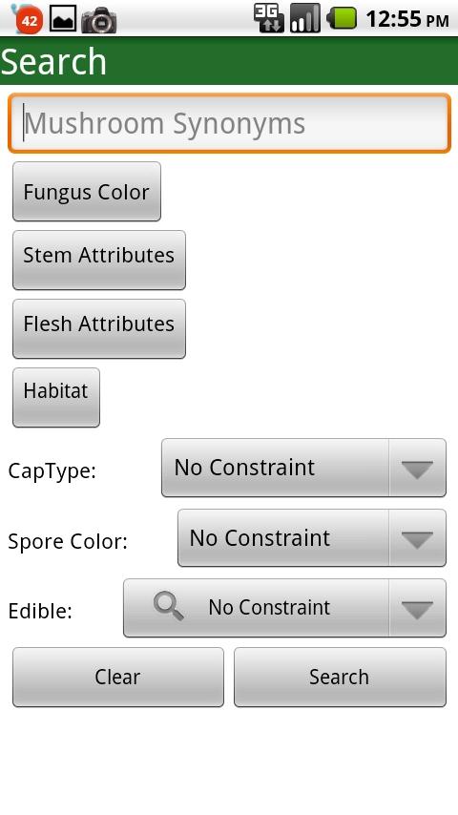Tap the green battery icon
Screen dimensions: 458x815
(x=342, y=19)
